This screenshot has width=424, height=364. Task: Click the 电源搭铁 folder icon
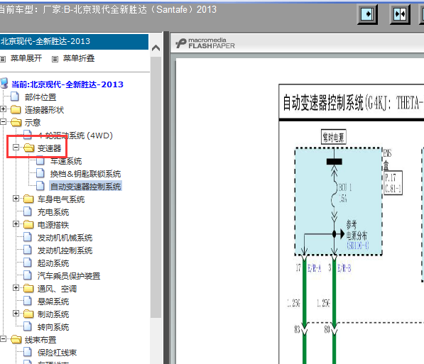(28, 224)
